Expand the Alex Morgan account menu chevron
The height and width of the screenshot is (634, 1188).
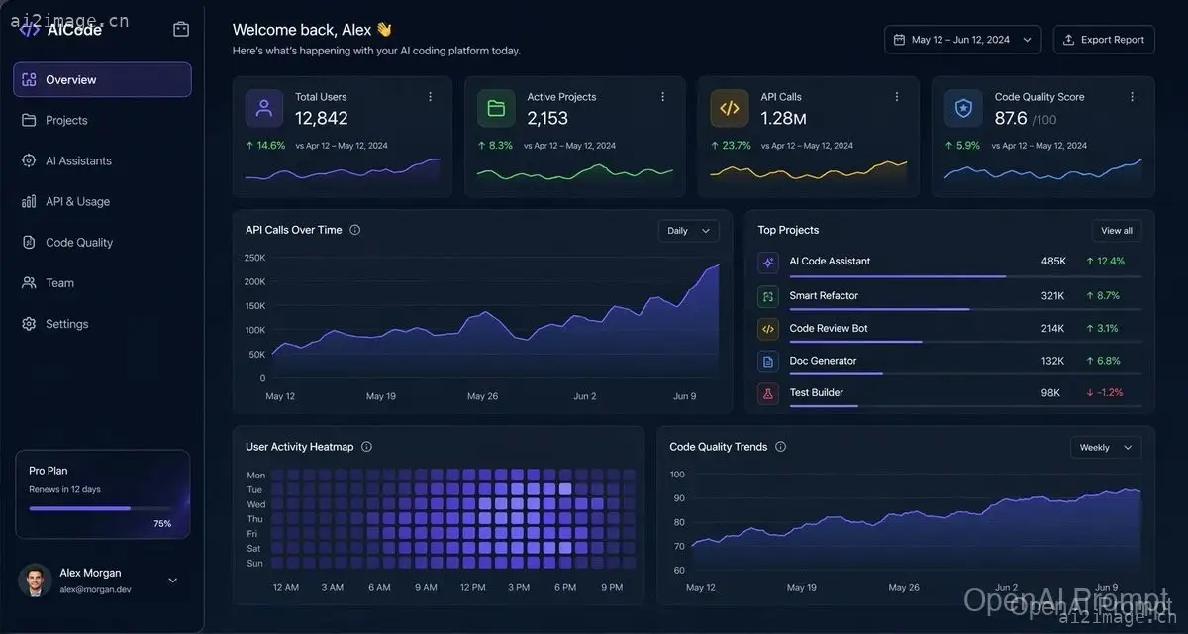[x=173, y=581]
